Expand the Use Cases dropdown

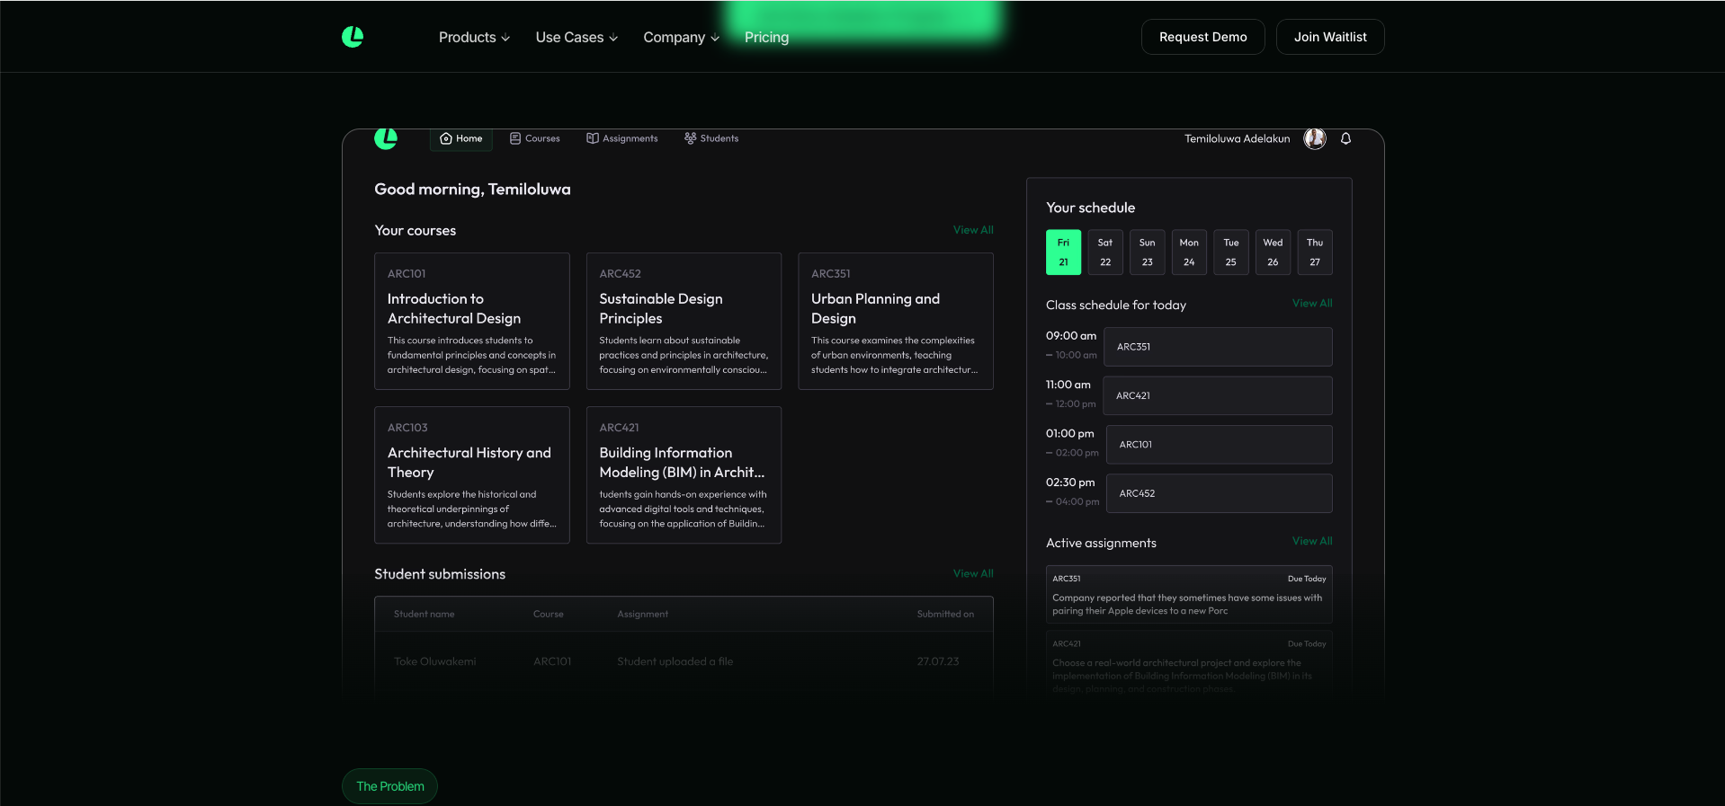click(x=576, y=37)
